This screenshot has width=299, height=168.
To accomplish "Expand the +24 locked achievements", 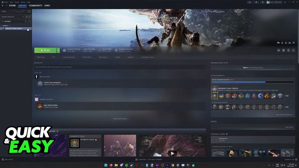I will pos(286,107).
